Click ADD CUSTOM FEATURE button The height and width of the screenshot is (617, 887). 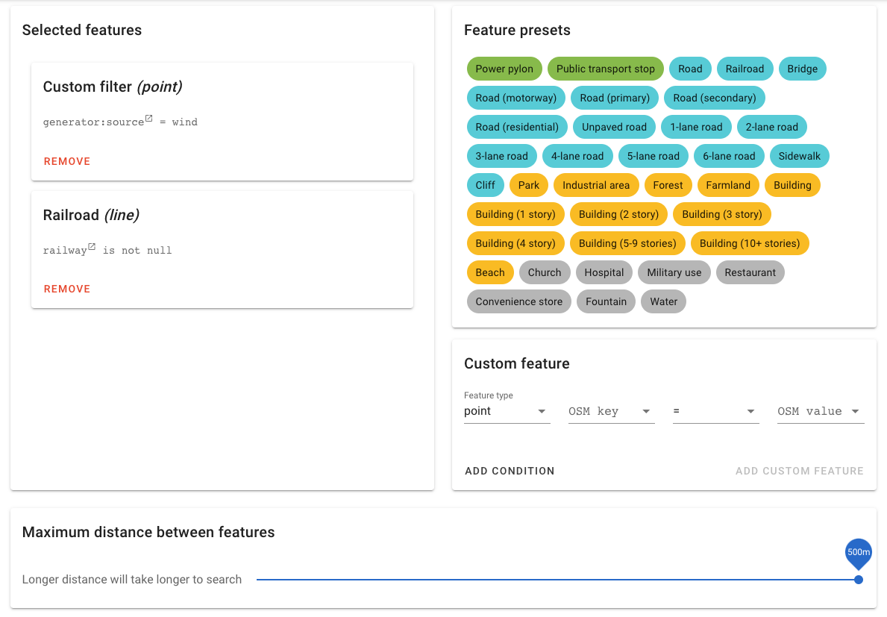pyautogui.click(x=799, y=471)
